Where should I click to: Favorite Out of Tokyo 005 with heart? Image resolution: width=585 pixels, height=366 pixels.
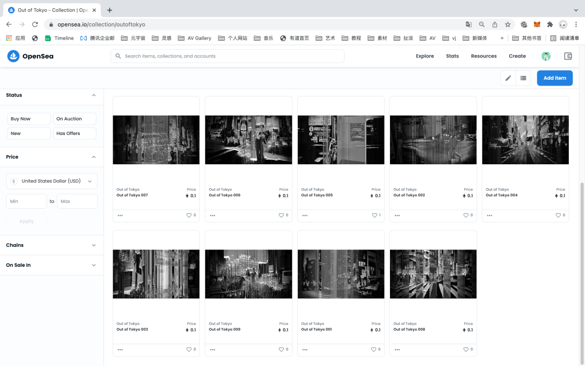pos(374,215)
